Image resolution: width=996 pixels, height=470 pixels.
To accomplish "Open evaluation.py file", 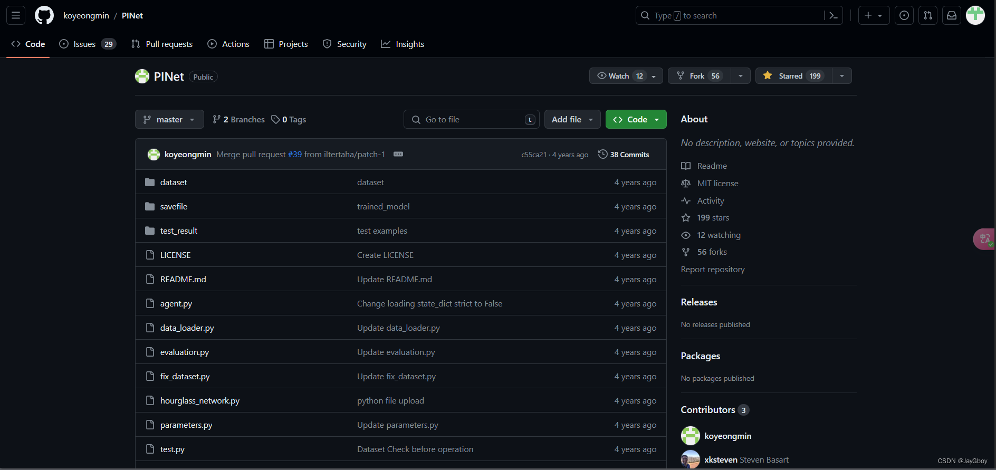I will tap(185, 352).
